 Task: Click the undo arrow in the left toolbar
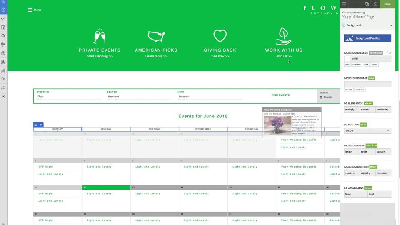pyautogui.click(x=3, y=79)
